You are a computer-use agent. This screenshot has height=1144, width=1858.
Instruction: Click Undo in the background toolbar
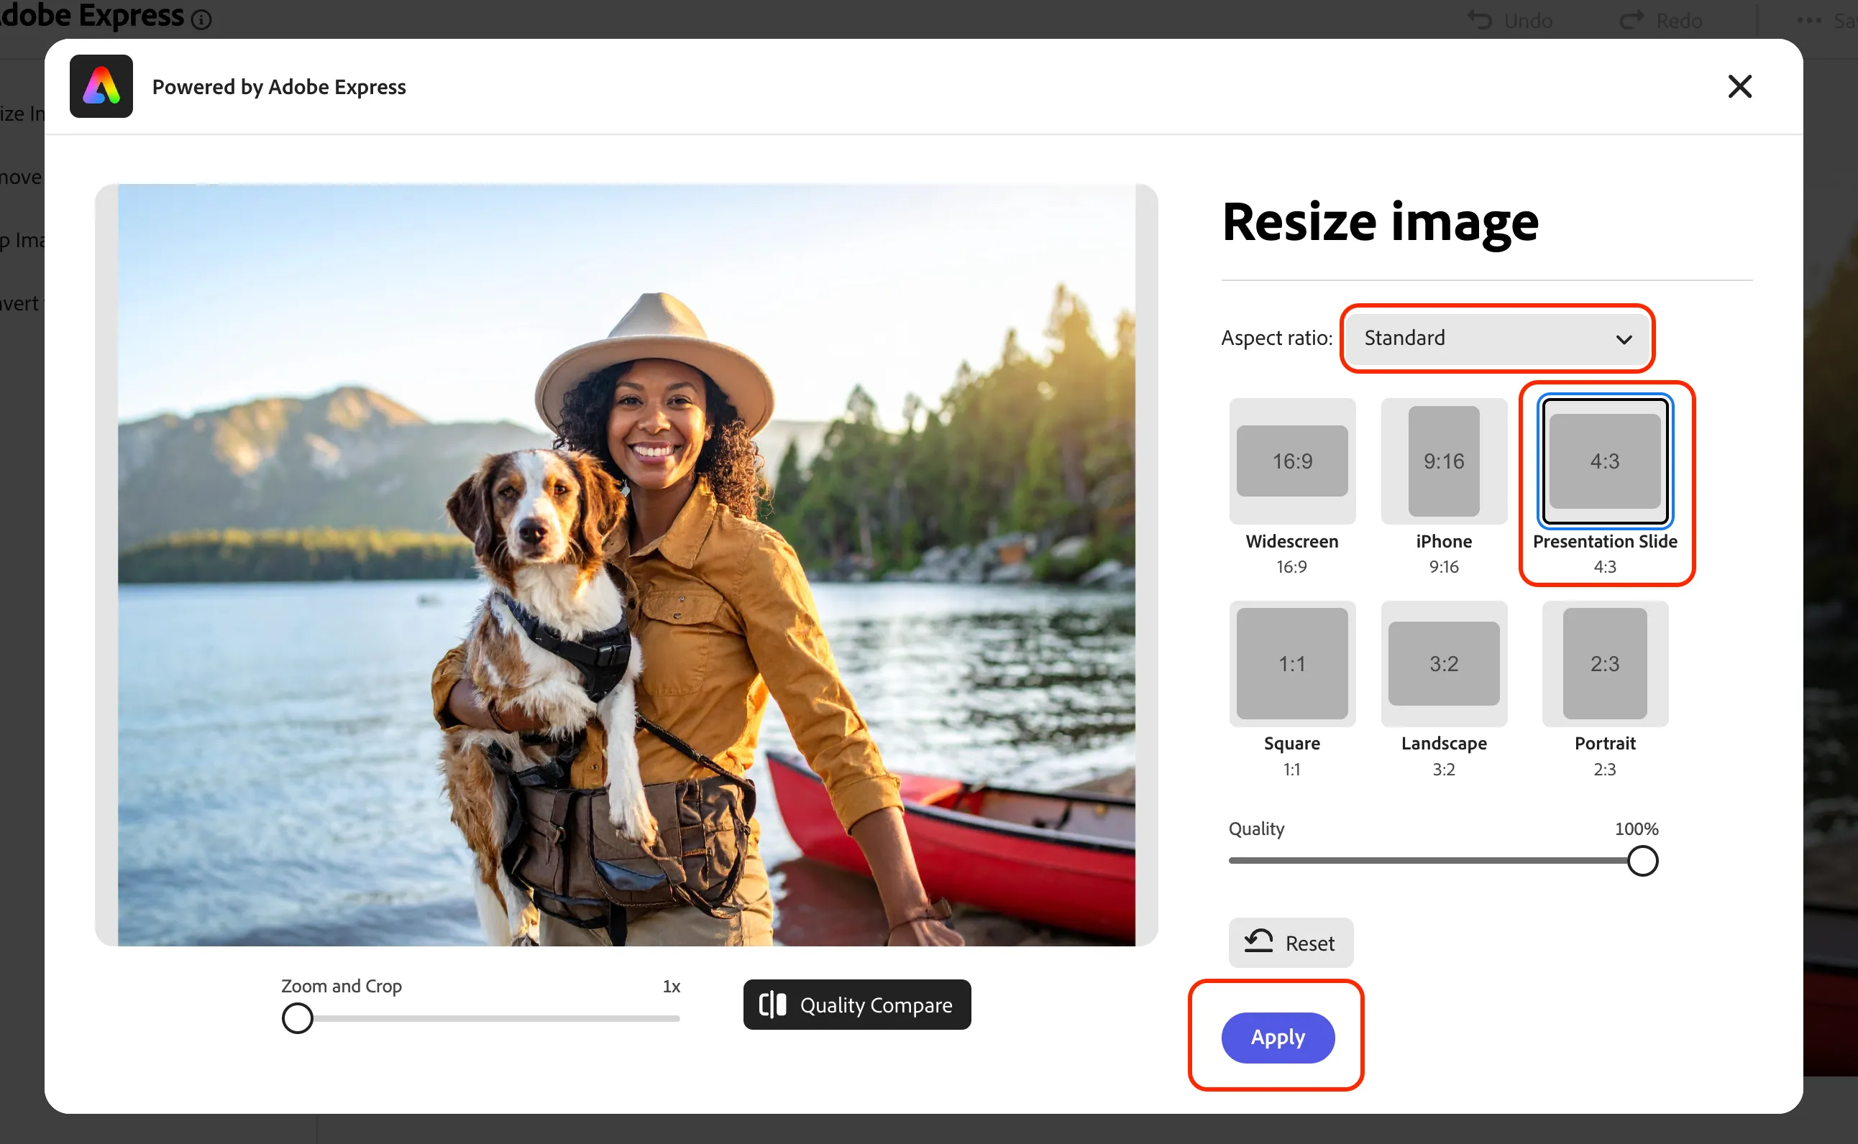(1510, 19)
